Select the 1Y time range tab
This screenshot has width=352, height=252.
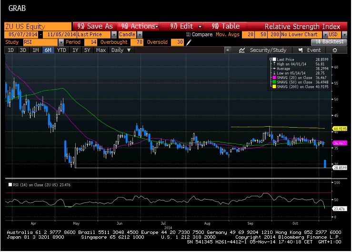click(75, 50)
